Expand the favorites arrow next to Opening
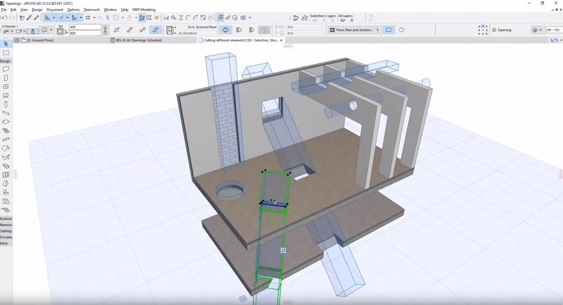The height and width of the screenshot is (305, 563). (x=540, y=30)
